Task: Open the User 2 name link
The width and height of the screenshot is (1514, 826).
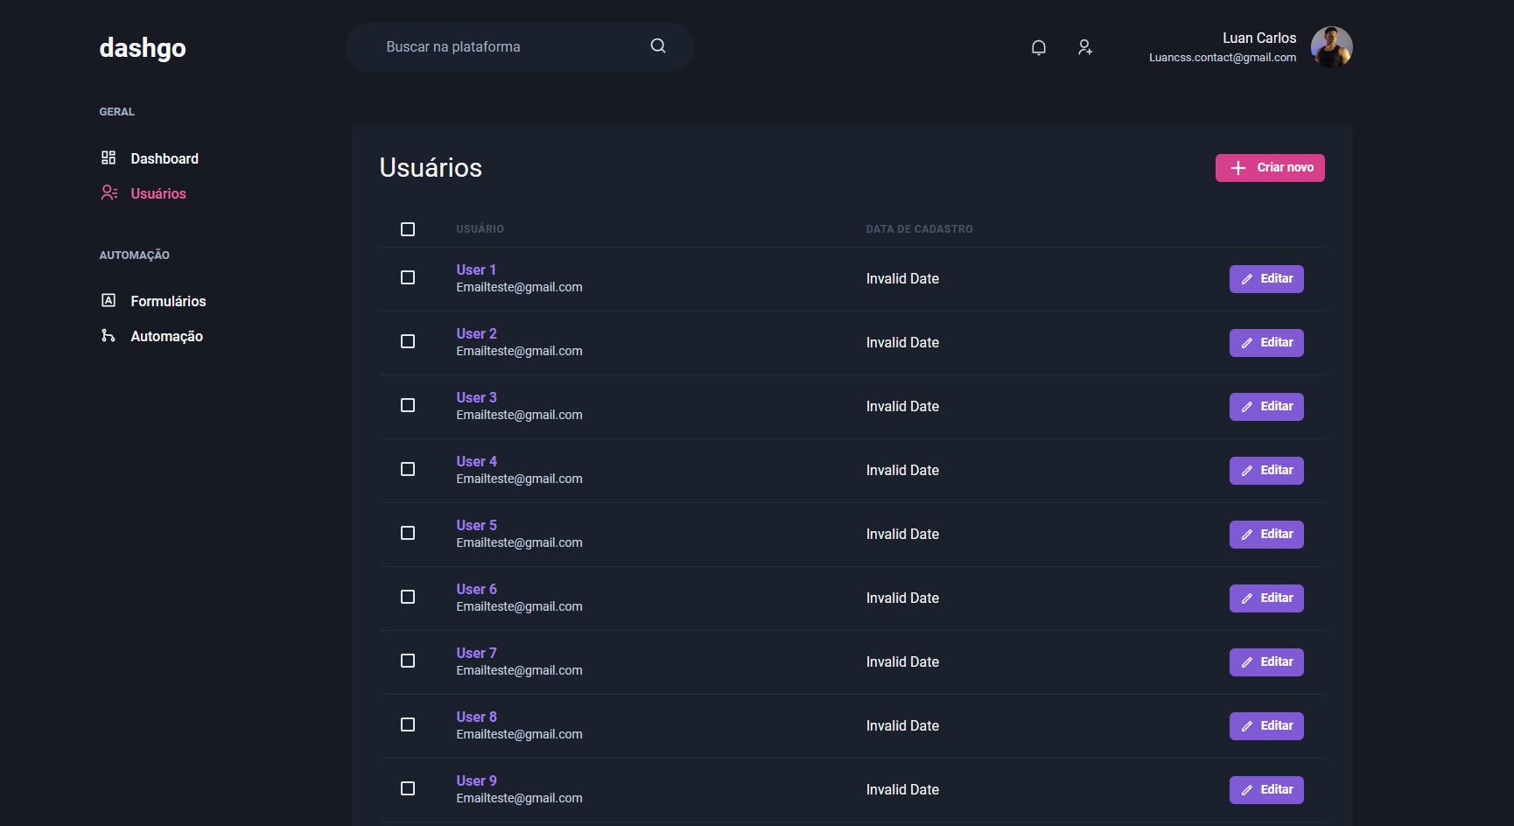Action: [476, 333]
